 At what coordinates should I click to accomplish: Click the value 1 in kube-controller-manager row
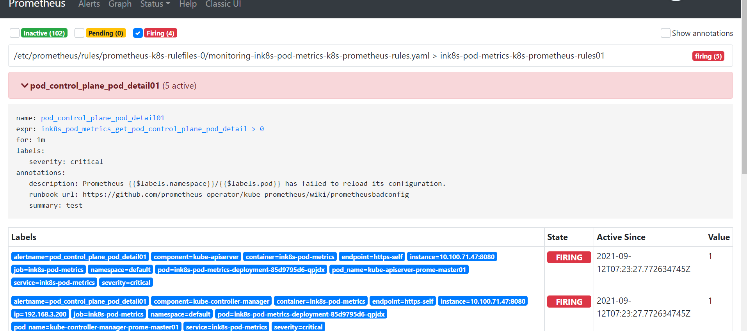pos(710,301)
